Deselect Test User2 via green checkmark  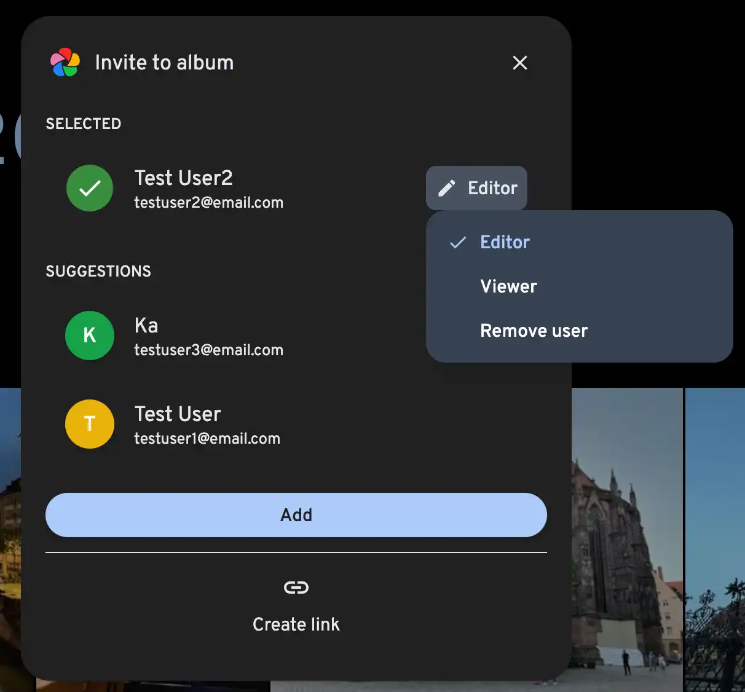90,188
